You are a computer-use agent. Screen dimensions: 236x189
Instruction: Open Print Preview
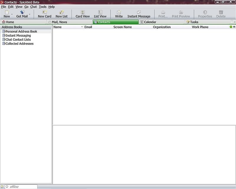point(181,14)
